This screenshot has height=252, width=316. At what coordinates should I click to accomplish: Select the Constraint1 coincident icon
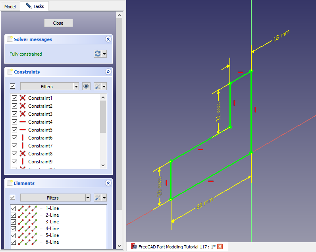[x=23, y=98]
